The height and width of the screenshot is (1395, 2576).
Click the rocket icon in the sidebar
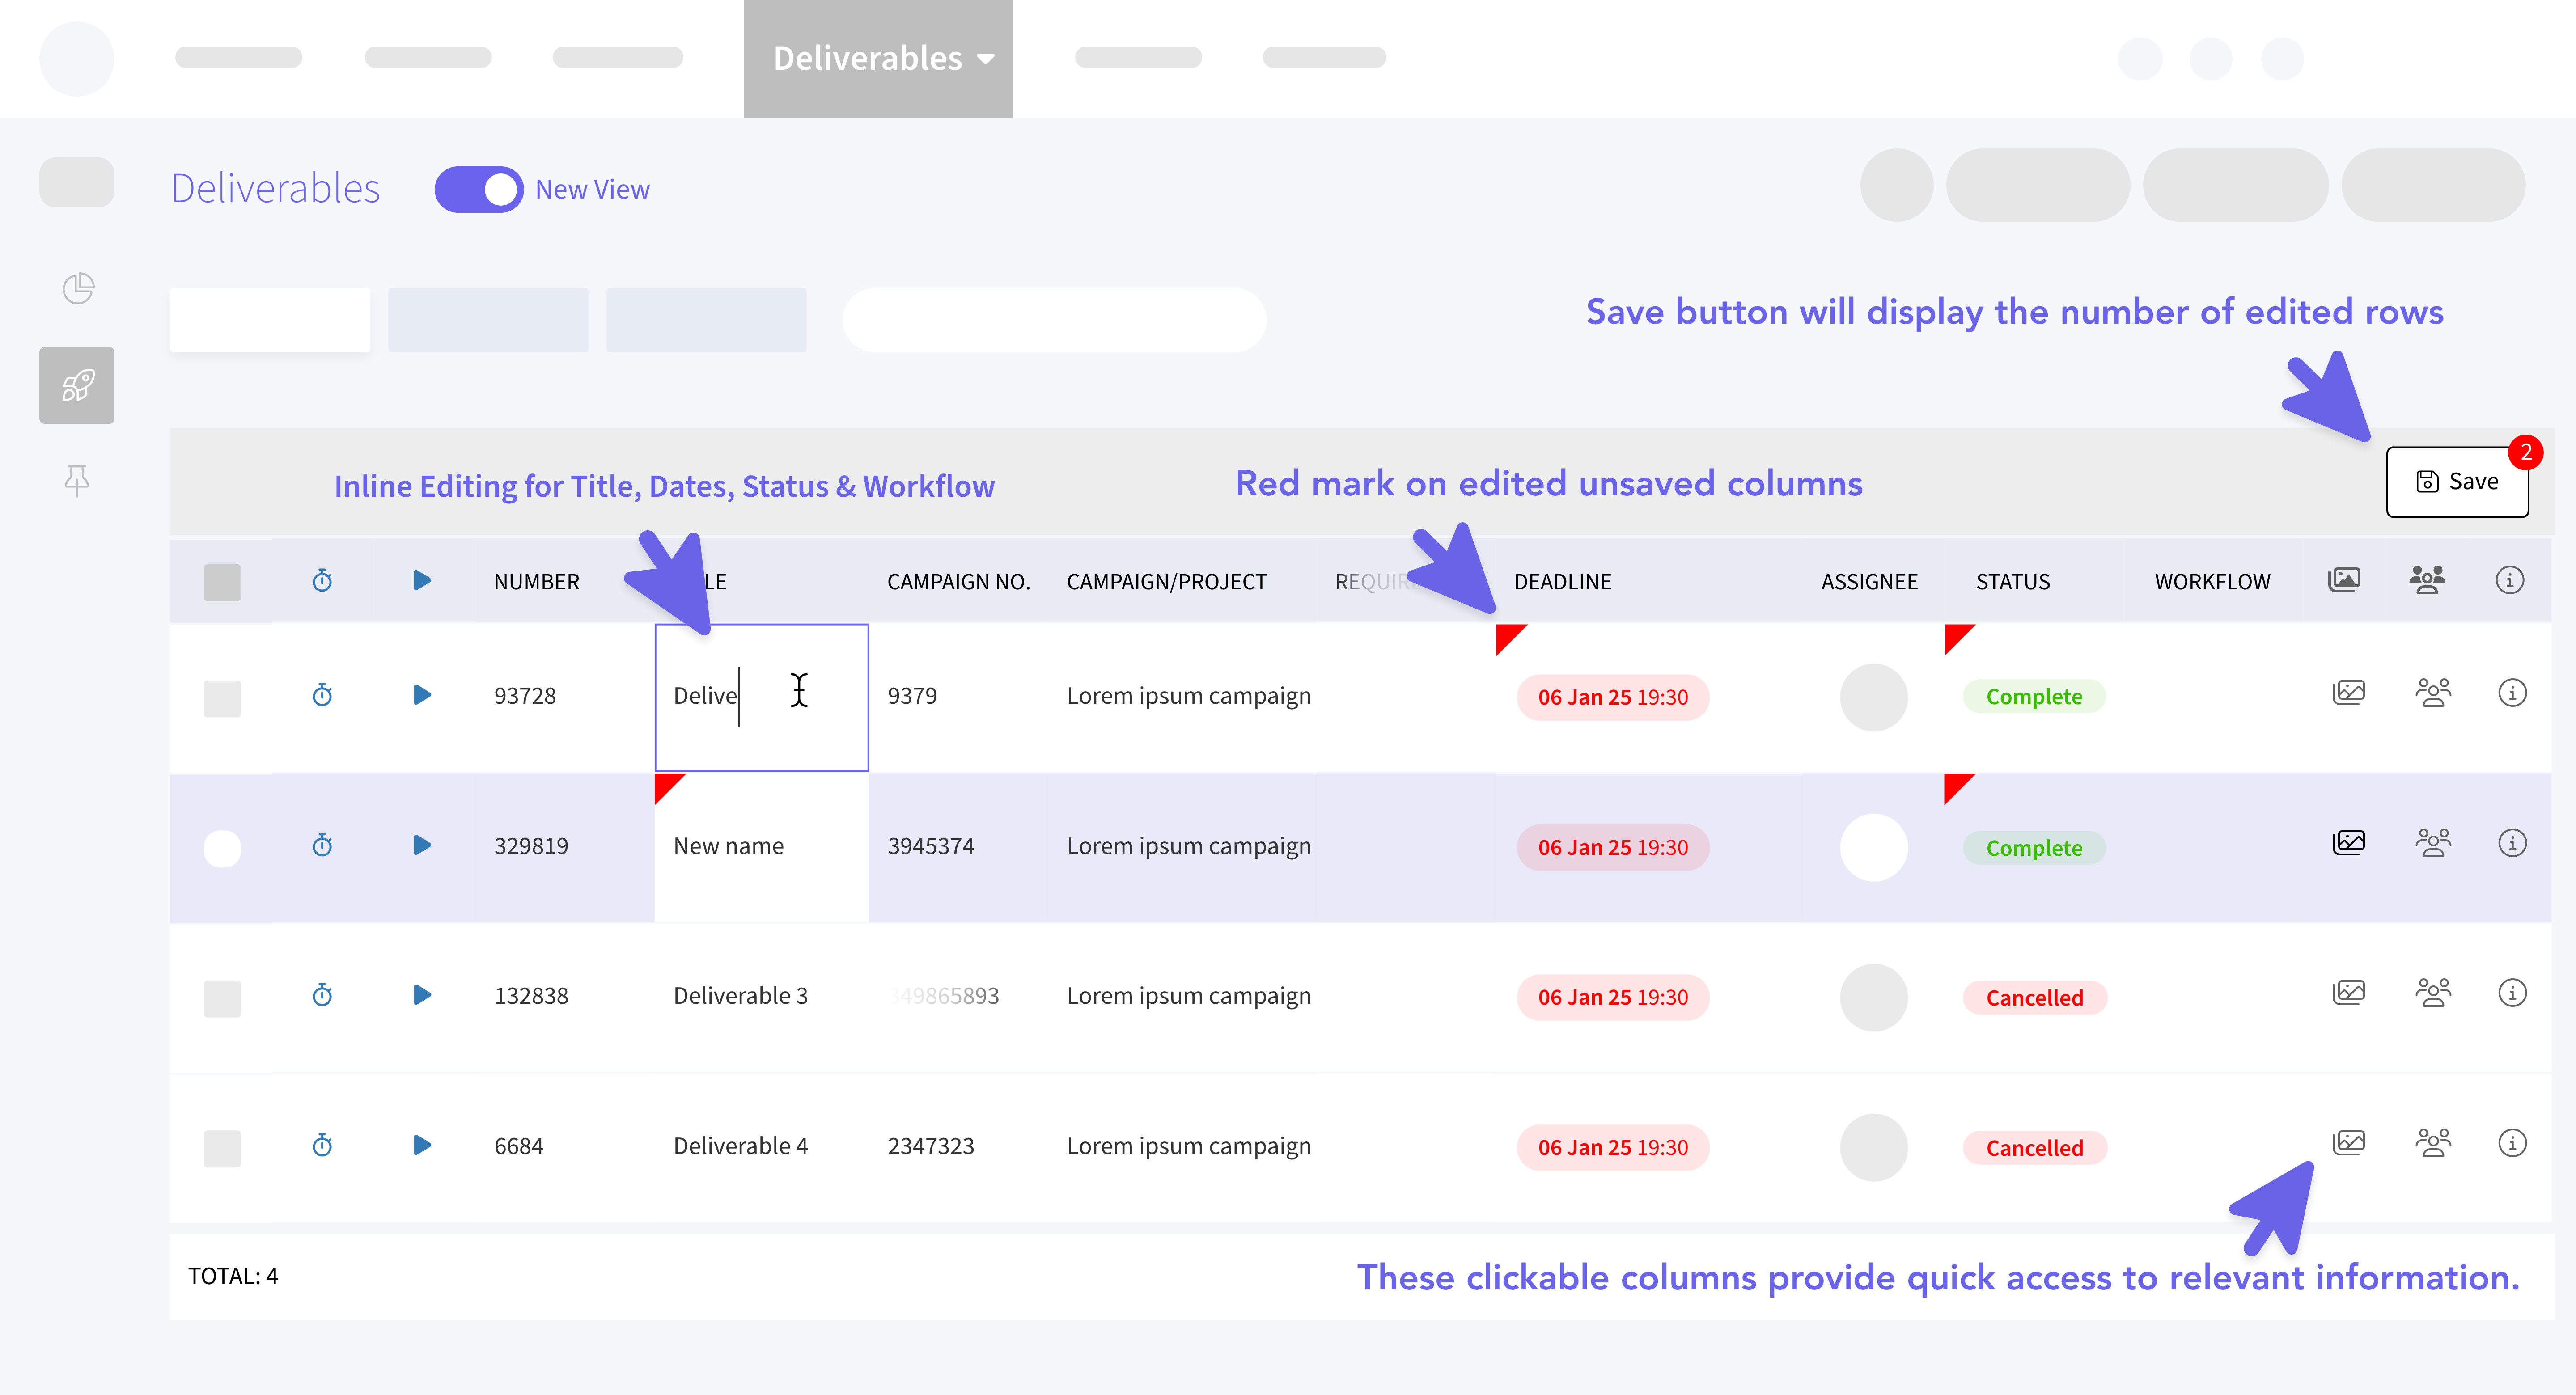coord(77,385)
